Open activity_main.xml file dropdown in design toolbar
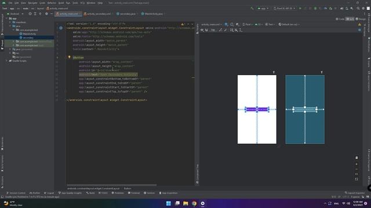The image size is (371, 208). pos(211,24)
